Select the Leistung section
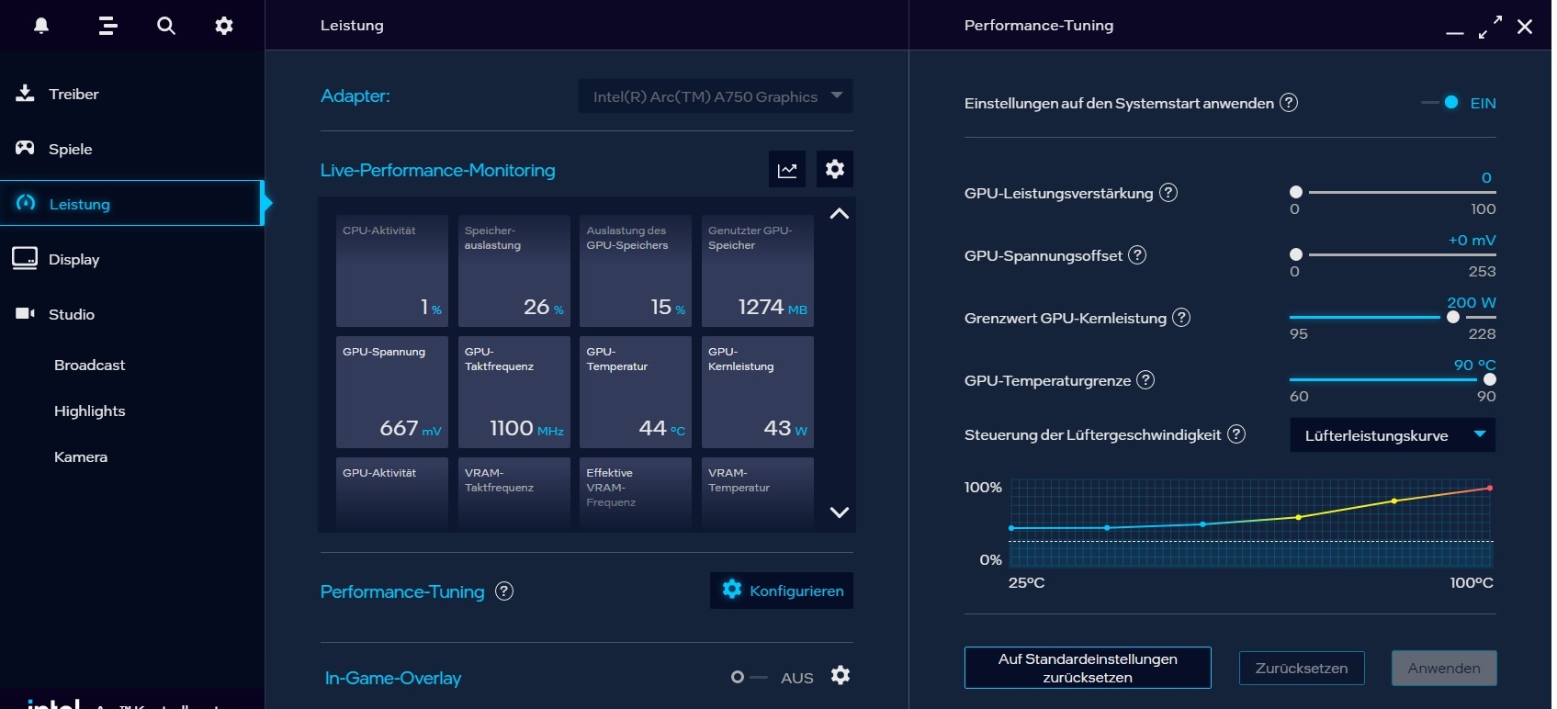Viewport: 1557px width, 709px height. pyautogui.click(x=132, y=203)
